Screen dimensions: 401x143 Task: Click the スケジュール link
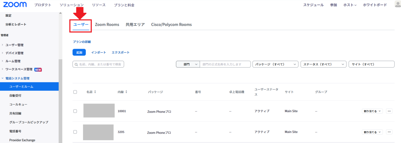[x=313, y=5]
